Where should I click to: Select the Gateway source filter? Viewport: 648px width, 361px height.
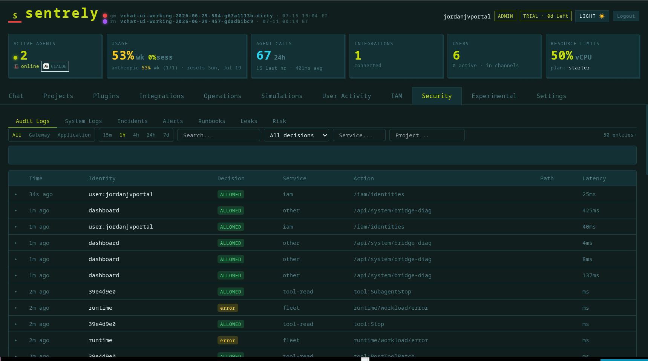pos(40,135)
